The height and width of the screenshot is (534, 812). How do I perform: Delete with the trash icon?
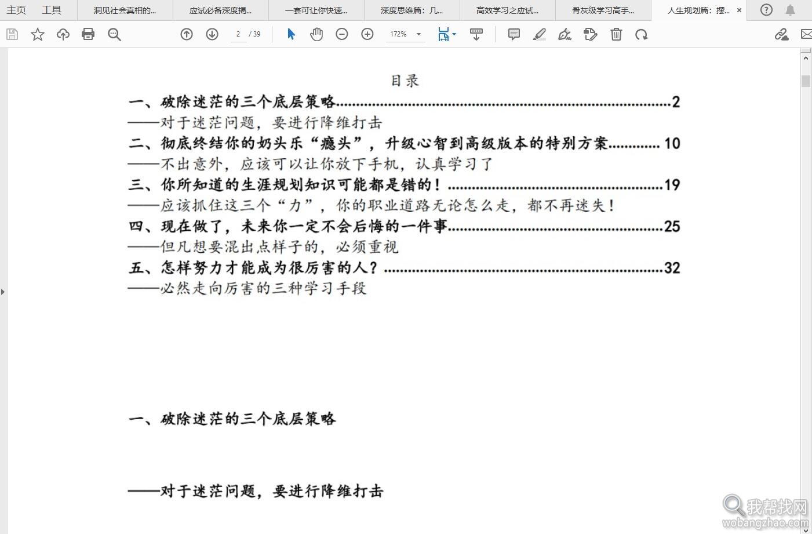[x=616, y=35]
